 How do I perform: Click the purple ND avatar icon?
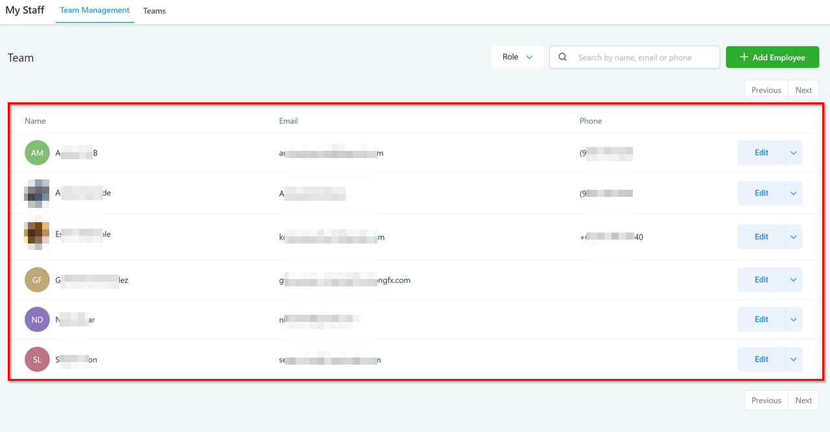[x=37, y=319]
